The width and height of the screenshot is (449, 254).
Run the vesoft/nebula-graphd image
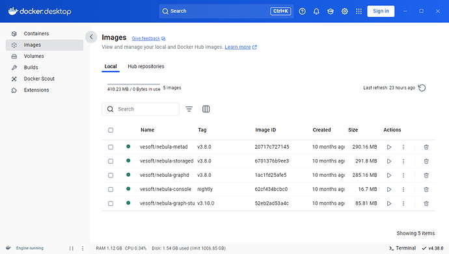(x=389, y=175)
